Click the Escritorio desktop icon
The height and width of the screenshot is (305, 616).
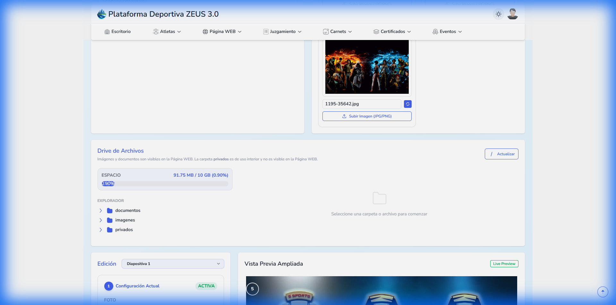click(x=107, y=31)
